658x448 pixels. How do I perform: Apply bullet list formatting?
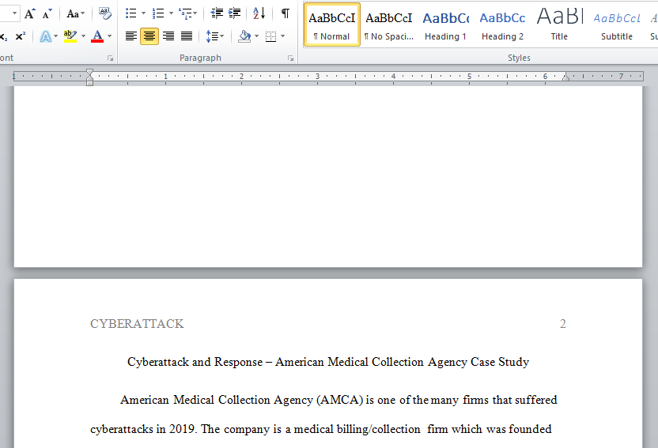[x=131, y=14]
